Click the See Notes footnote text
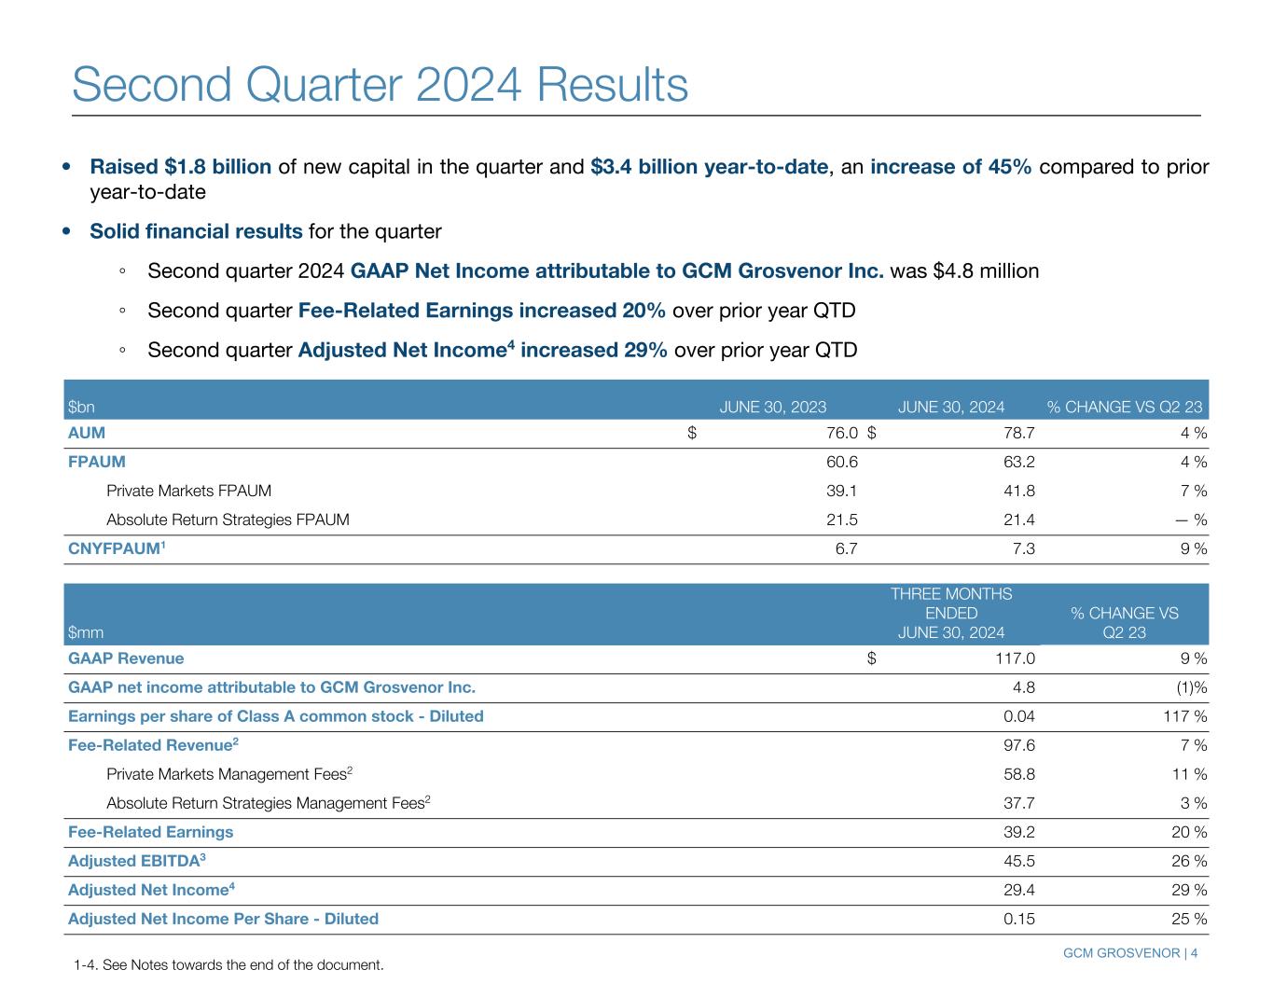The width and height of the screenshot is (1273, 984). point(228,964)
